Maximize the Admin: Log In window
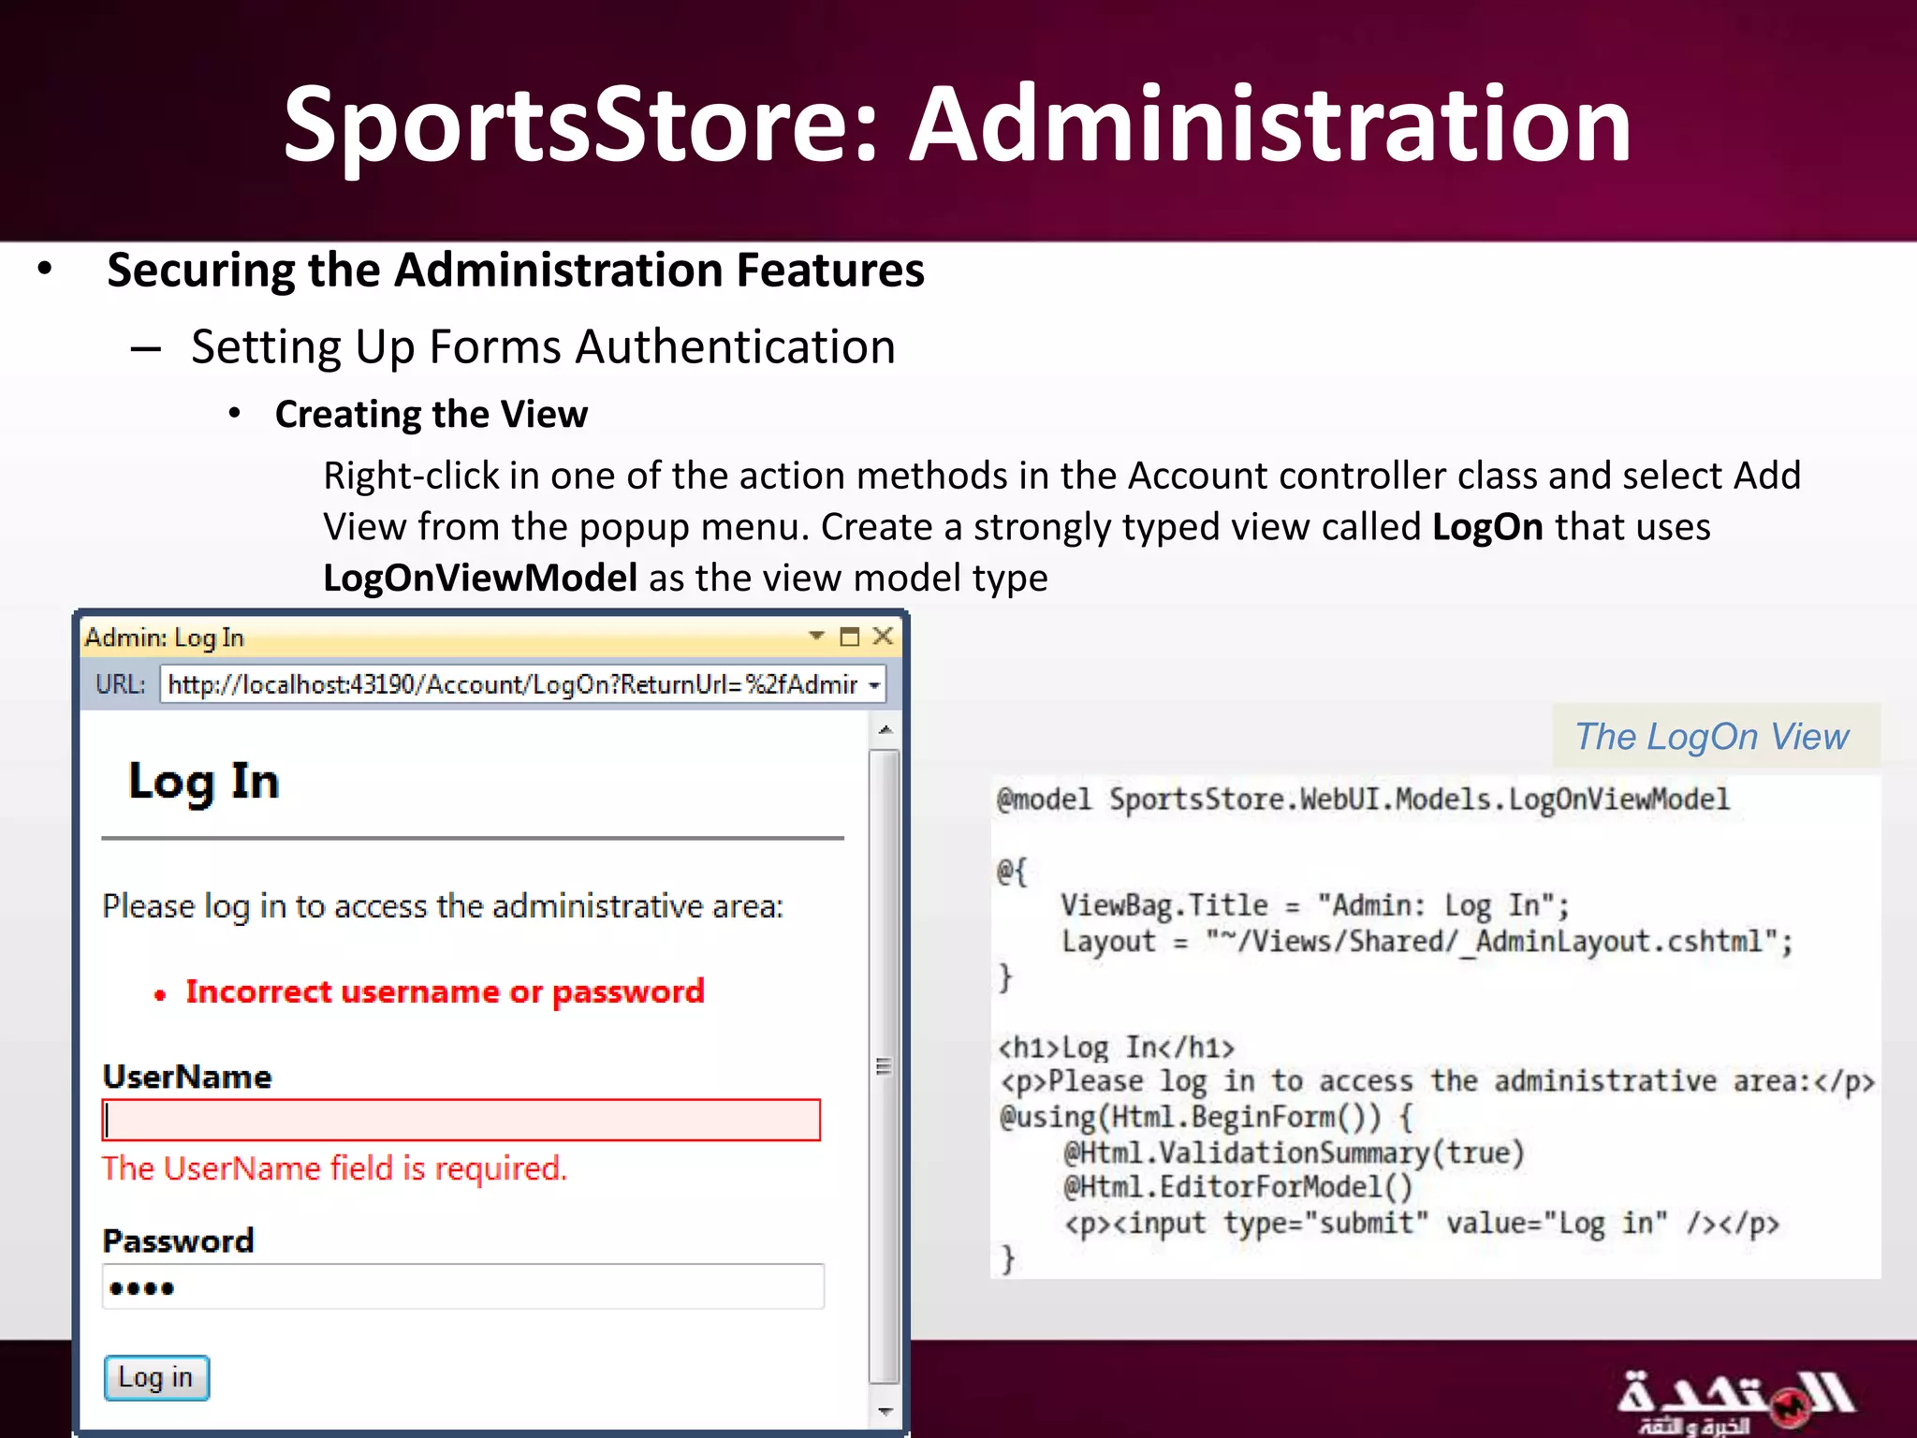The image size is (1917, 1438). point(850,637)
